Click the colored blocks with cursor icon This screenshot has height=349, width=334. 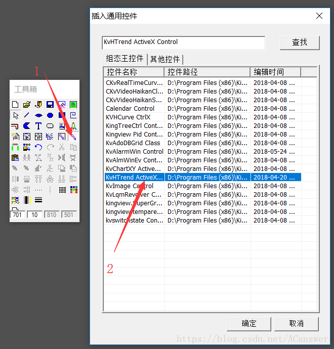click(15, 200)
